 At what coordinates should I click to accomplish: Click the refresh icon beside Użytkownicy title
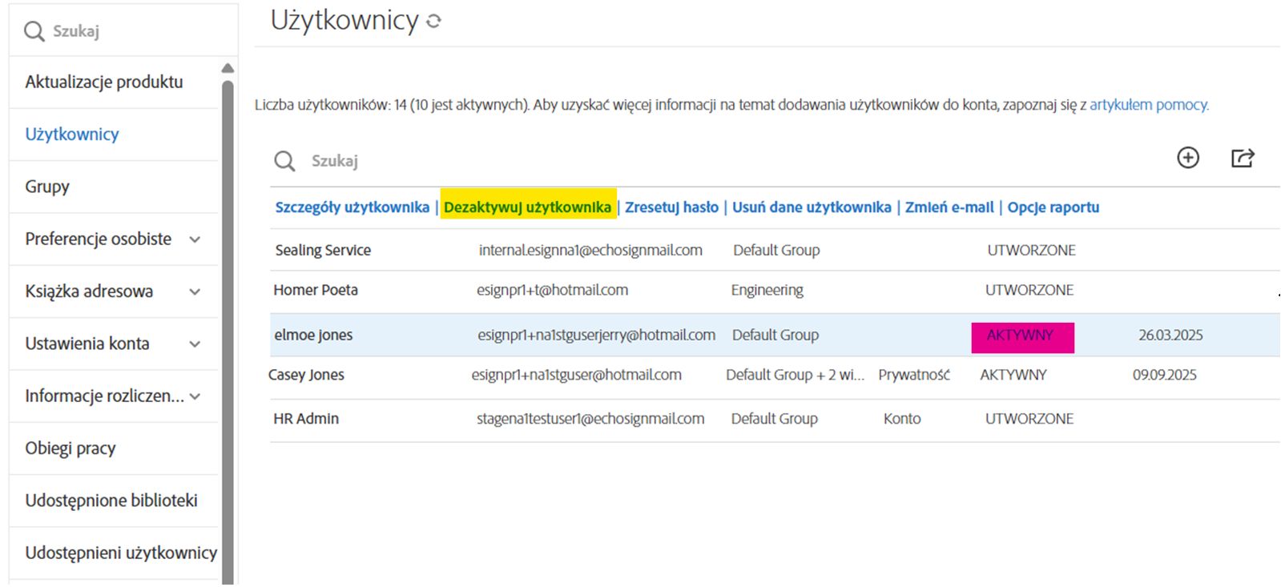click(x=433, y=22)
